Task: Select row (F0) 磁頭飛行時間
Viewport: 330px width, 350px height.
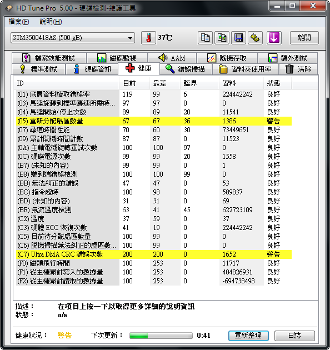Action: pyautogui.click(x=154, y=263)
